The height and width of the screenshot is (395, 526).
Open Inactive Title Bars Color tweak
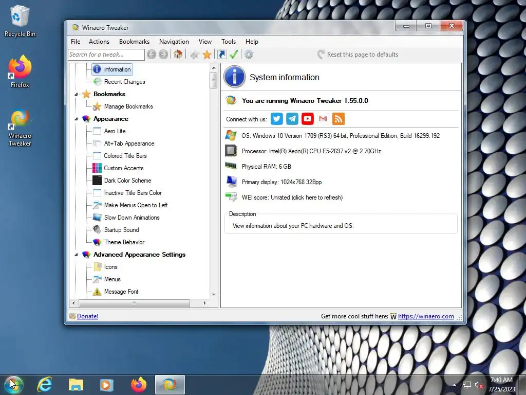click(x=133, y=193)
